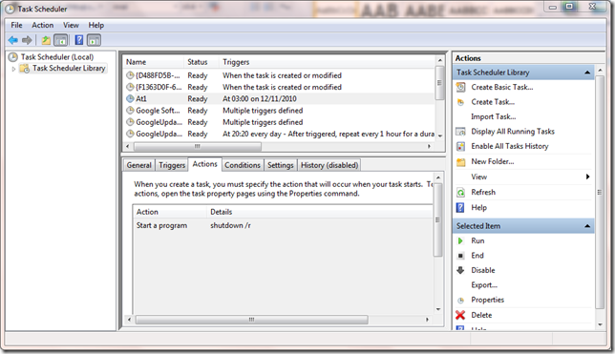The height and width of the screenshot is (354, 615).
Task: Click the Forward arrow toolbar icon
Action: pyautogui.click(x=27, y=40)
